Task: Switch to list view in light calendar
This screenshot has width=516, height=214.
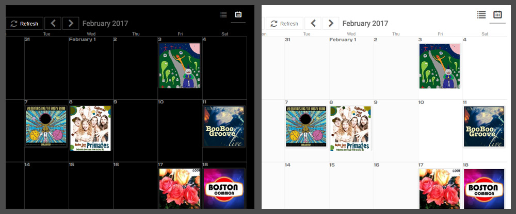Action: [x=481, y=14]
